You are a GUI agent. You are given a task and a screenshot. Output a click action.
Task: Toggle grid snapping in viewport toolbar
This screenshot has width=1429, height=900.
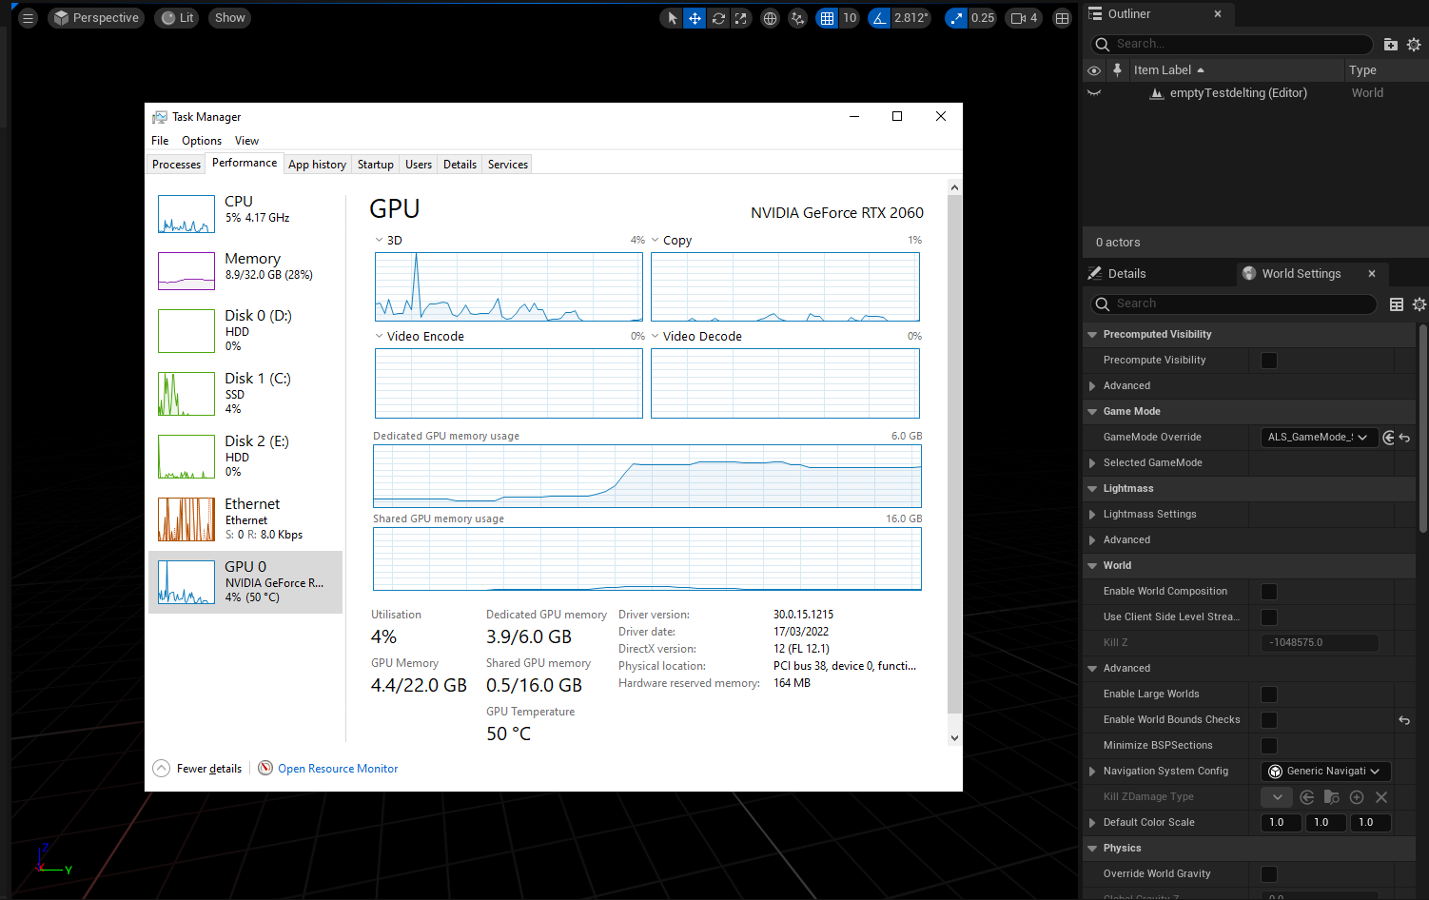(827, 18)
